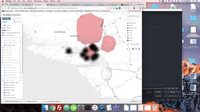Open Style reference in Mapbox menu
The width and height of the screenshot is (200, 112).
point(132,28)
